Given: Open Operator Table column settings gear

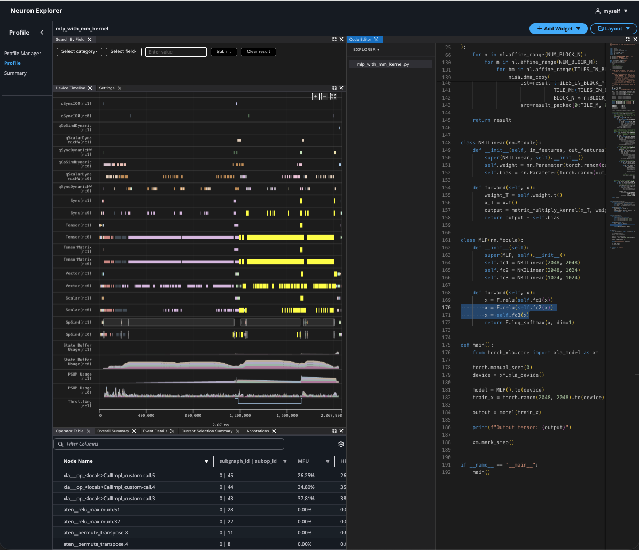Looking at the screenshot, I should [341, 444].
